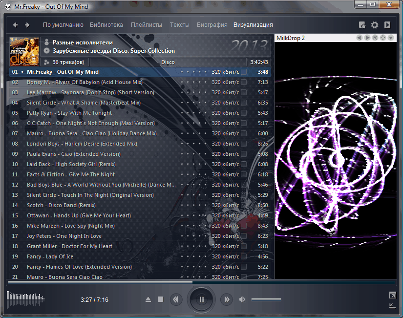Click the window mode icon bottom right
The image size is (403, 318).
pyautogui.click(x=392, y=295)
